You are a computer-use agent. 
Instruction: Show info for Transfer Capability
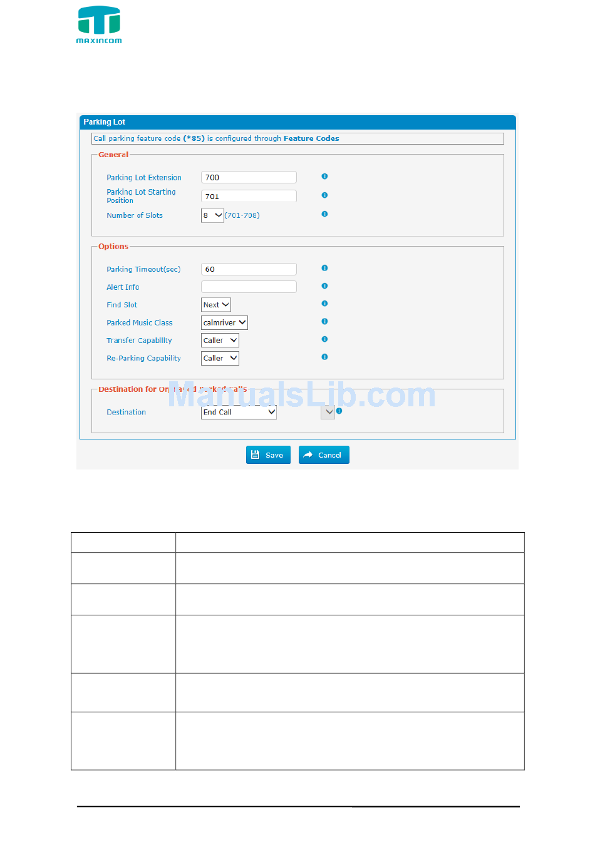[324, 339]
